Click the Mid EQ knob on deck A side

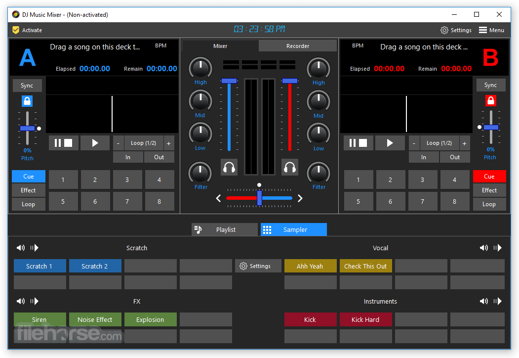pos(200,101)
